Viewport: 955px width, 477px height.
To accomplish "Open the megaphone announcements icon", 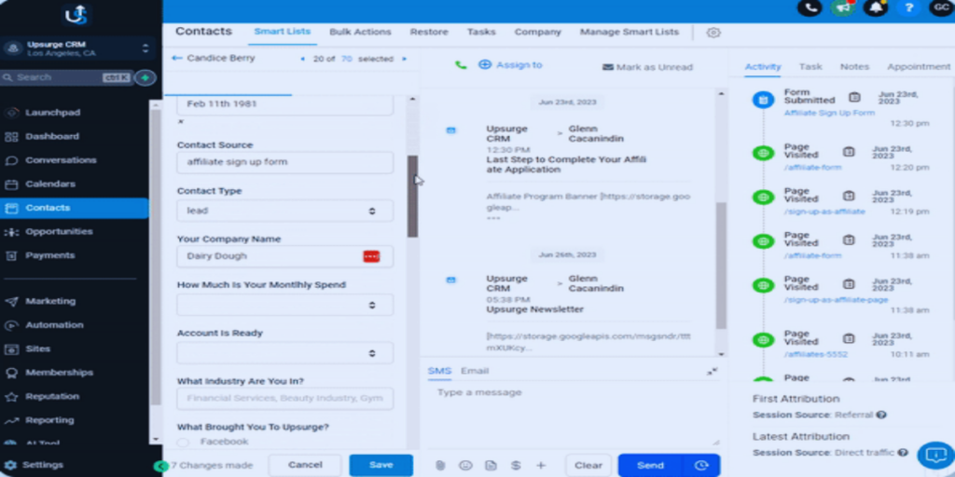I will click(x=843, y=7).
